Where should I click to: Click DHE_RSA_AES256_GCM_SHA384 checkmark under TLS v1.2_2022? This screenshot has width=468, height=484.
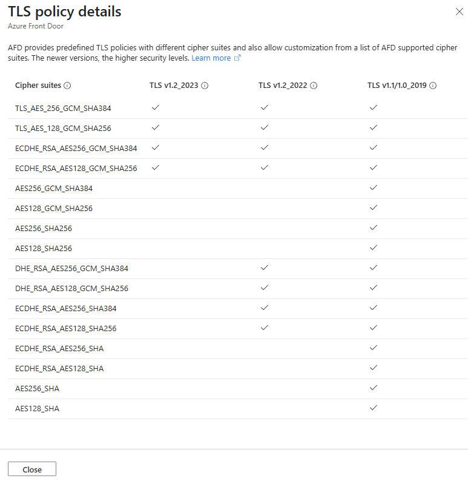(x=265, y=267)
